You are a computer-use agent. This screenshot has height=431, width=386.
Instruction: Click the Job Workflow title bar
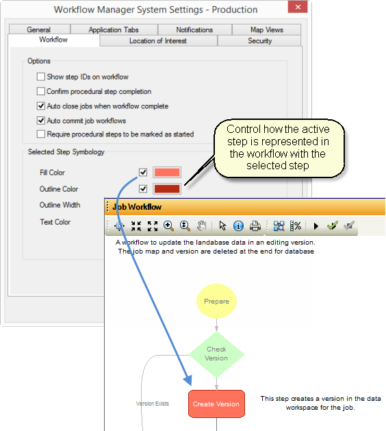point(245,207)
